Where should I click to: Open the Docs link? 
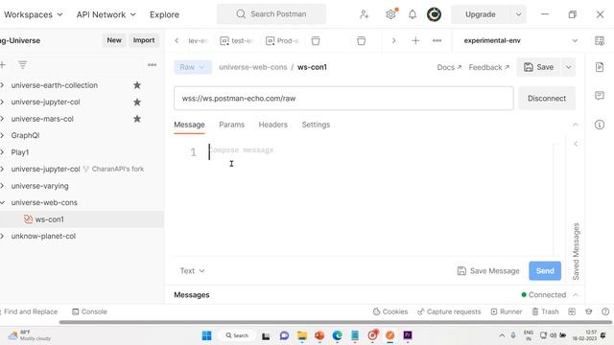point(449,67)
